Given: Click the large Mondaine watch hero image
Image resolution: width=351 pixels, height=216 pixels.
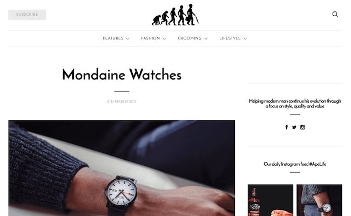Looking at the screenshot, I should (x=122, y=168).
